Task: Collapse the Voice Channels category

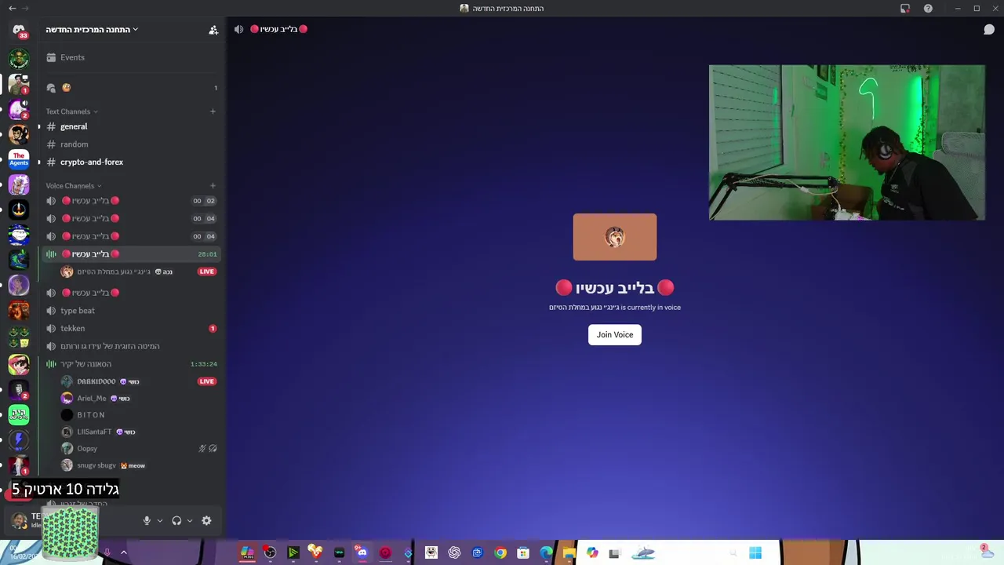Action: point(74,186)
